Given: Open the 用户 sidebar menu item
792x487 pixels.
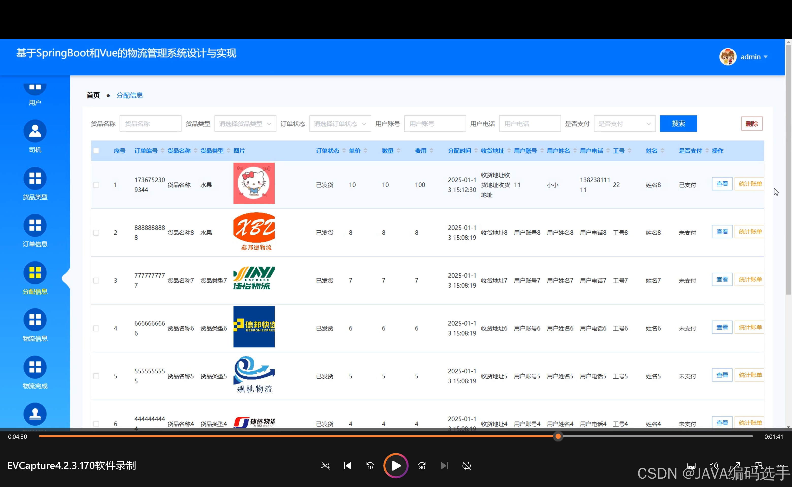Looking at the screenshot, I should (x=35, y=94).
